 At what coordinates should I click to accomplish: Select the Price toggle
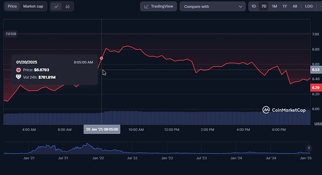pos(12,7)
